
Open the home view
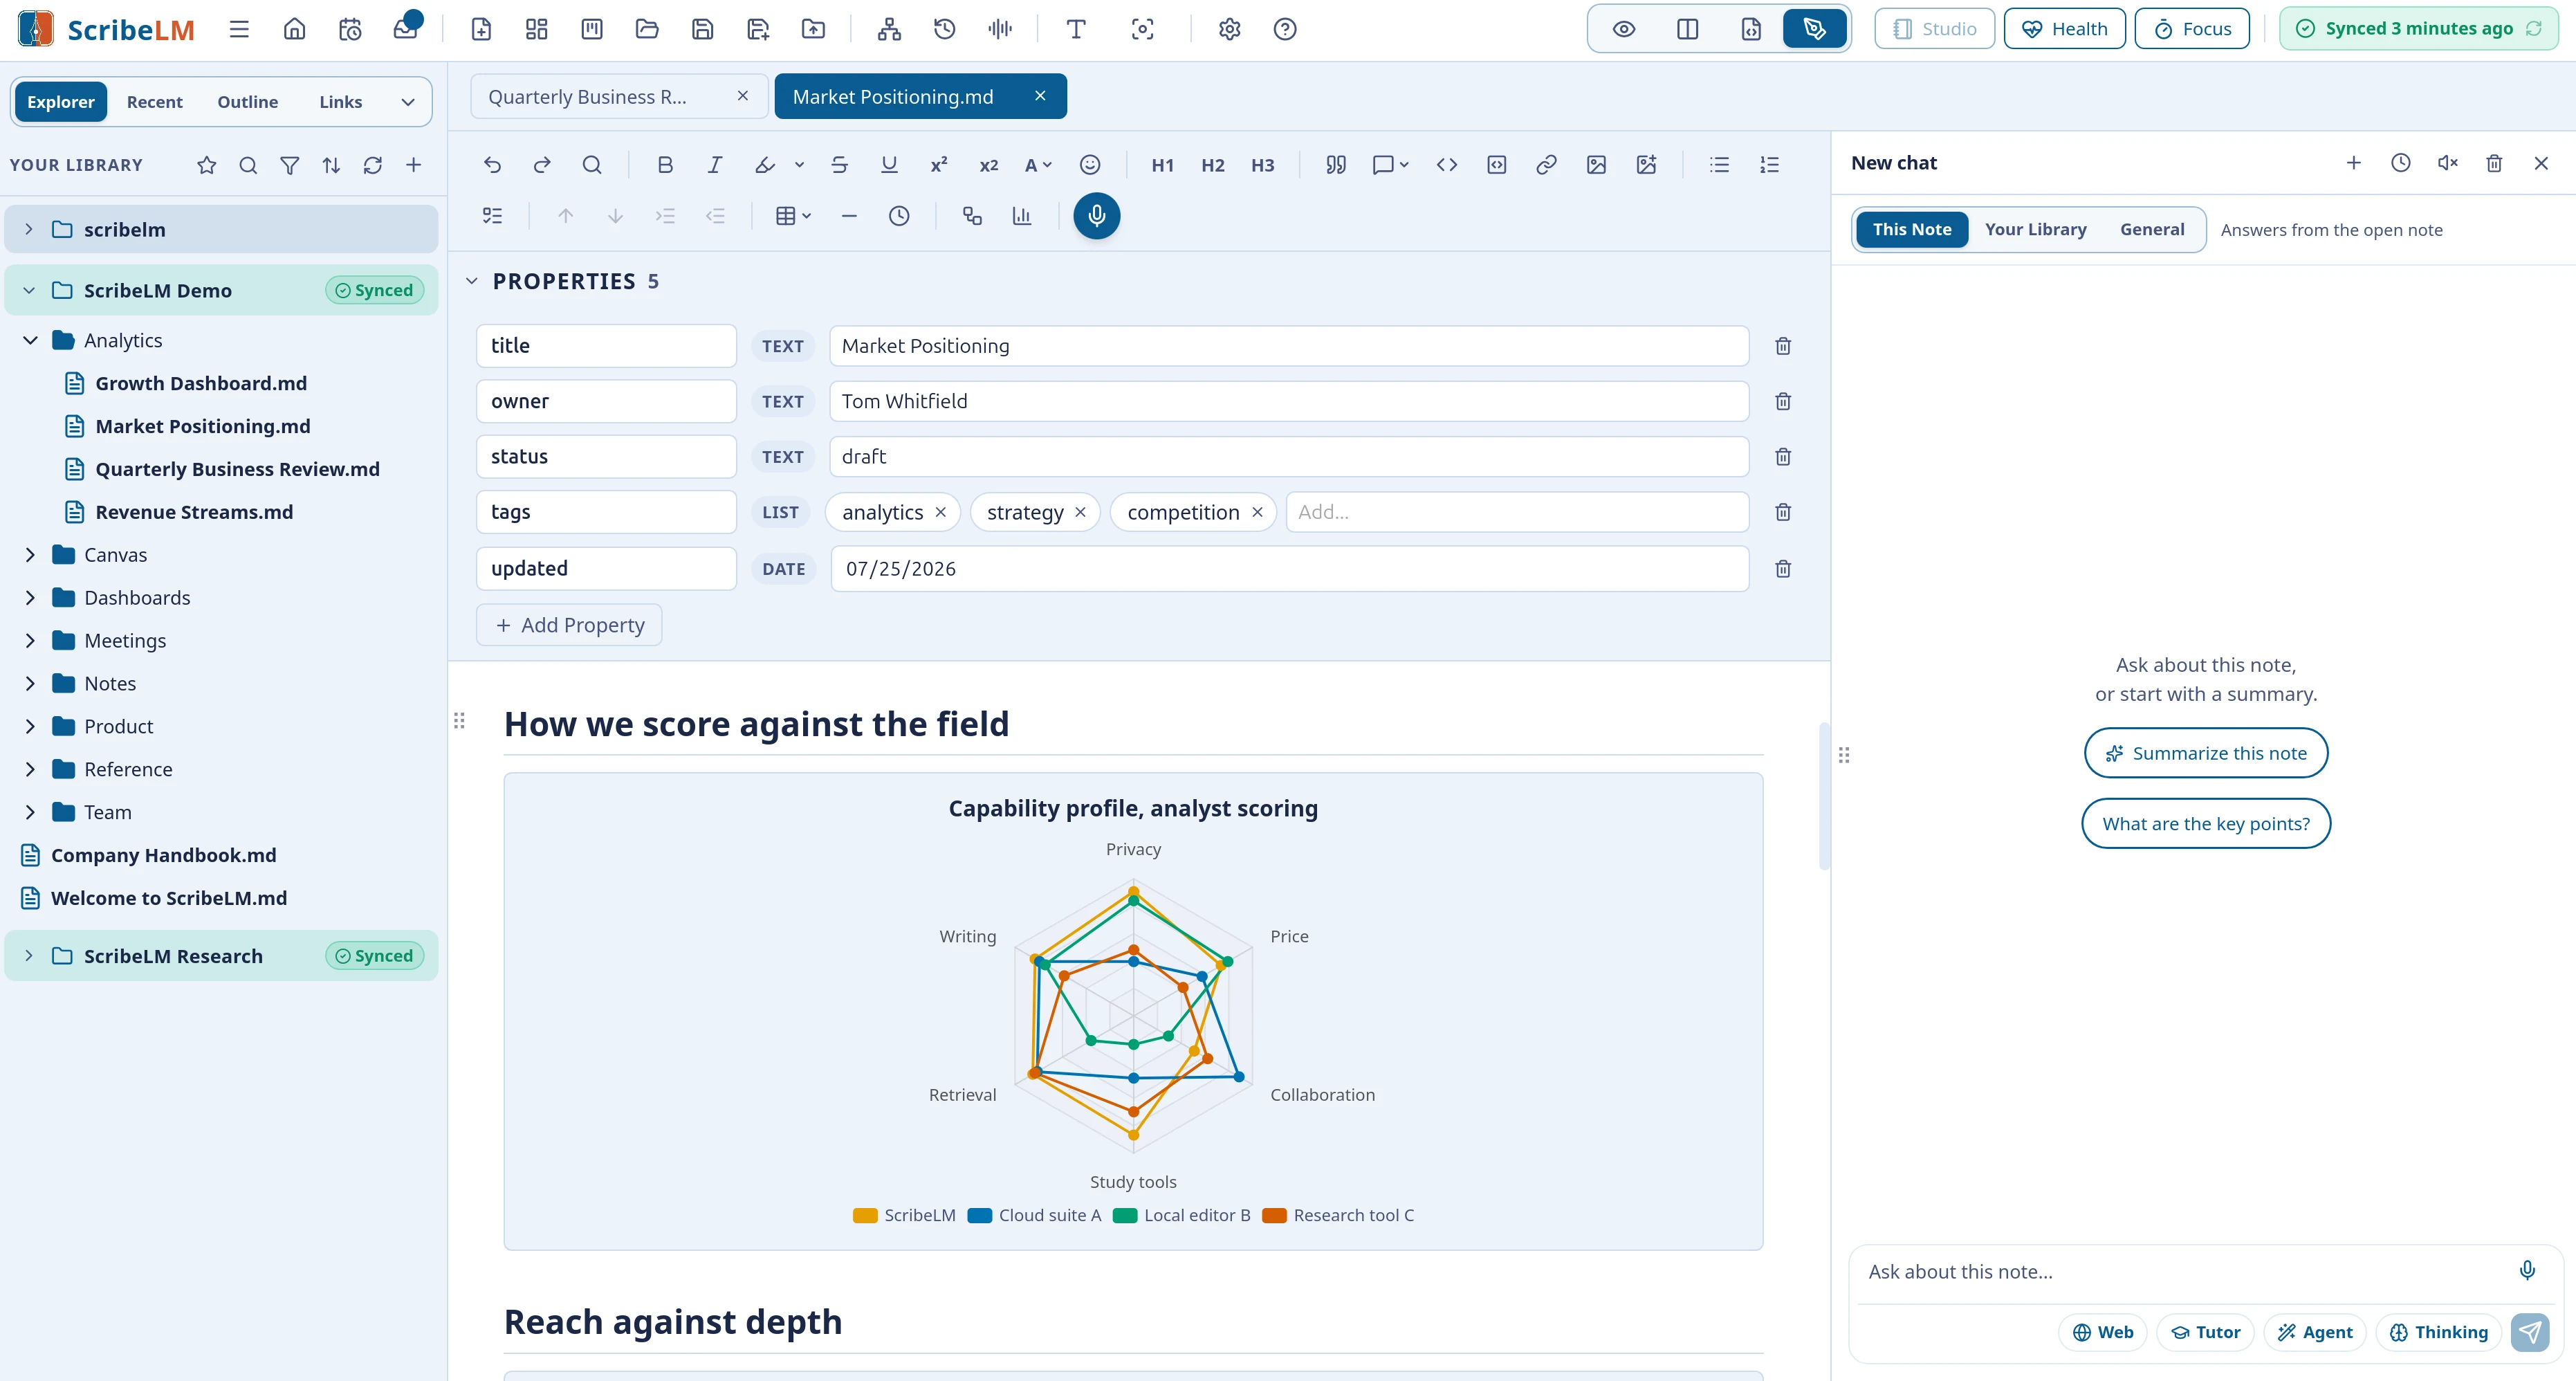tap(294, 29)
